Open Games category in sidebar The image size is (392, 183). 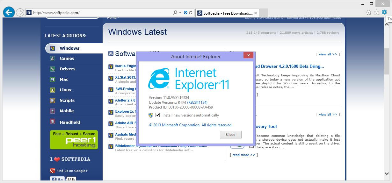[x=67, y=59]
